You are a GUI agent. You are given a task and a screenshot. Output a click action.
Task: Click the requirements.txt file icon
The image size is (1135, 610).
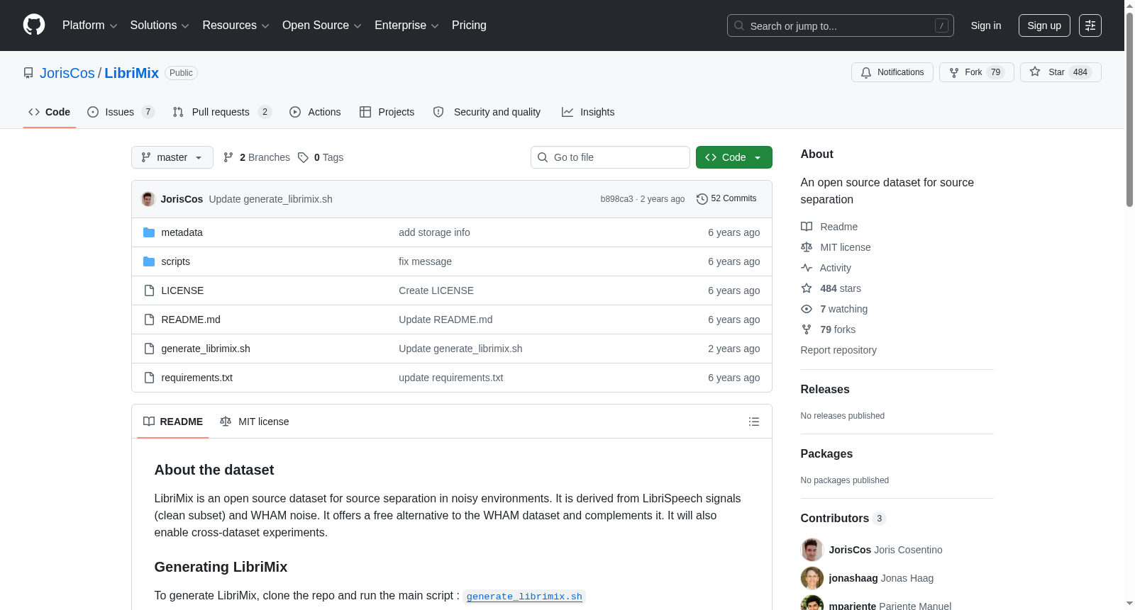[x=149, y=378]
